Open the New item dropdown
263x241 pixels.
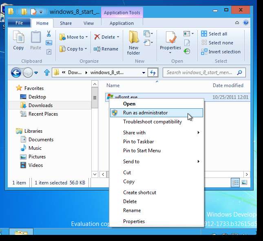tap(148, 34)
